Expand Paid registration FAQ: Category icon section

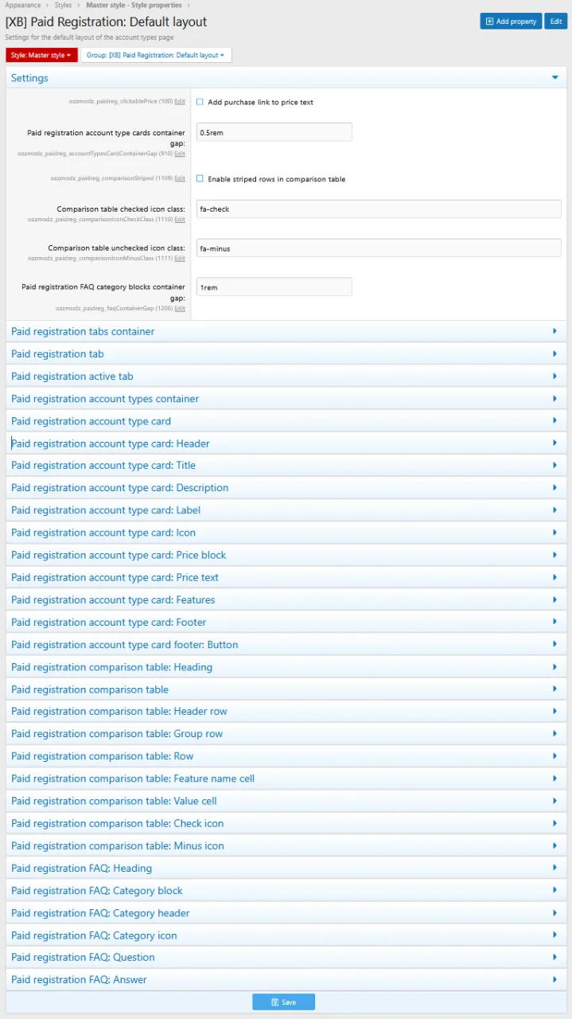point(286,935)
